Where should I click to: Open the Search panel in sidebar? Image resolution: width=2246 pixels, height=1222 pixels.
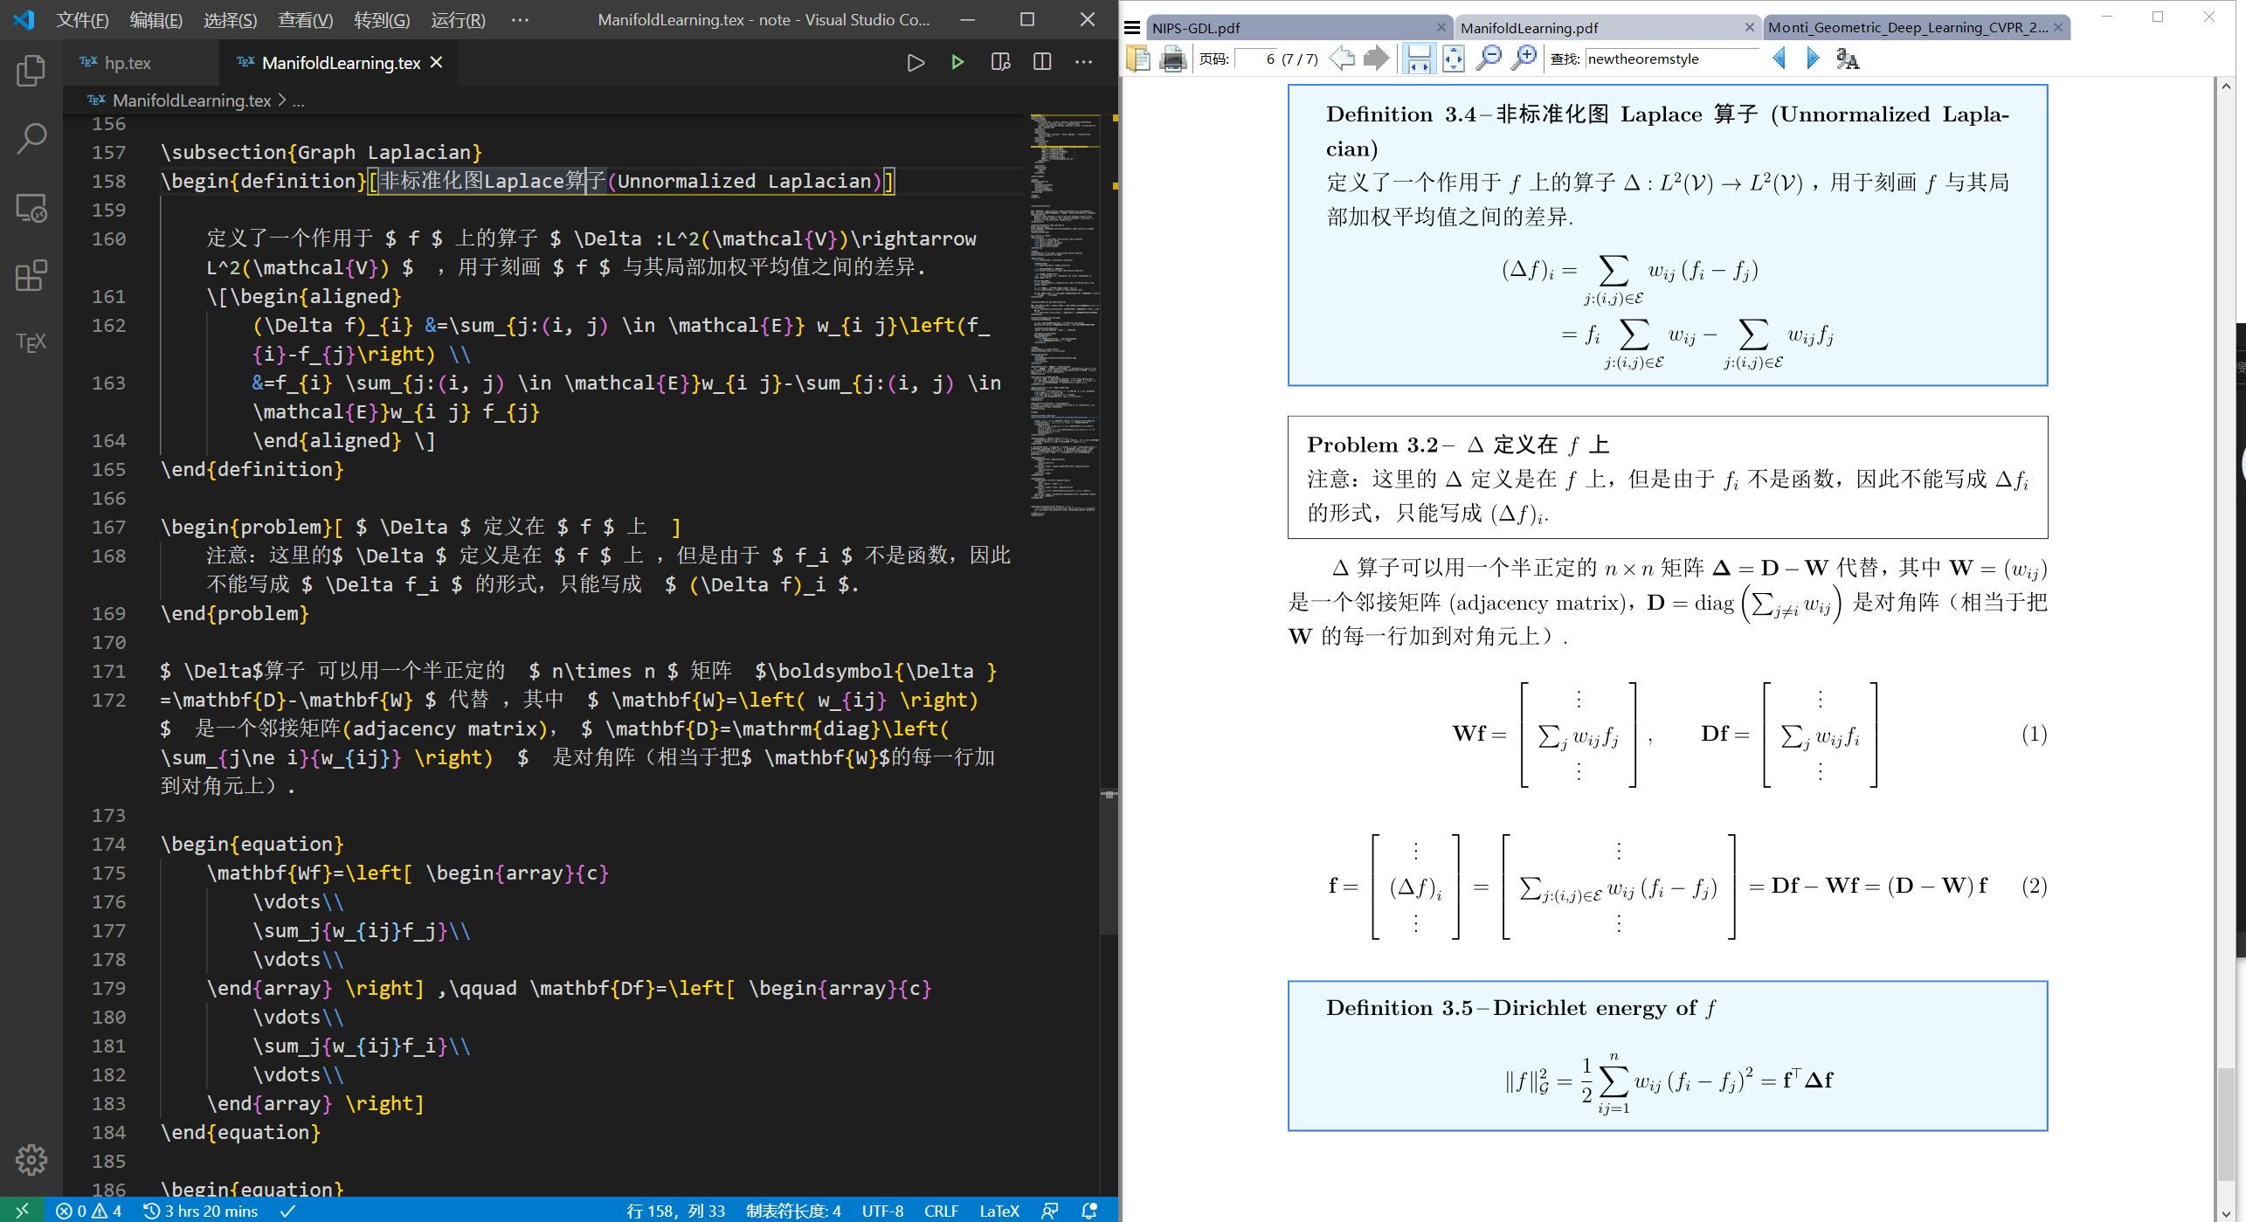(x=31, y=138)
